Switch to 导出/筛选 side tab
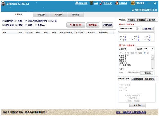The width and height of the screenshot is (159, 116). pyautogui.click(x=151, y=20)
